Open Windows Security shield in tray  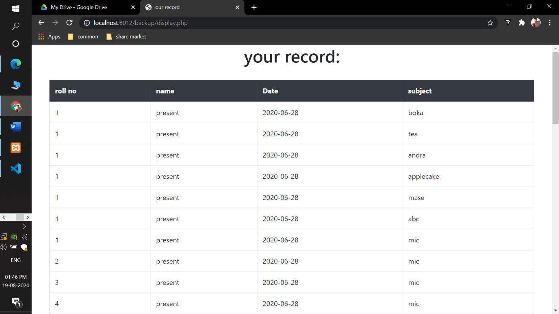(24, 247)
